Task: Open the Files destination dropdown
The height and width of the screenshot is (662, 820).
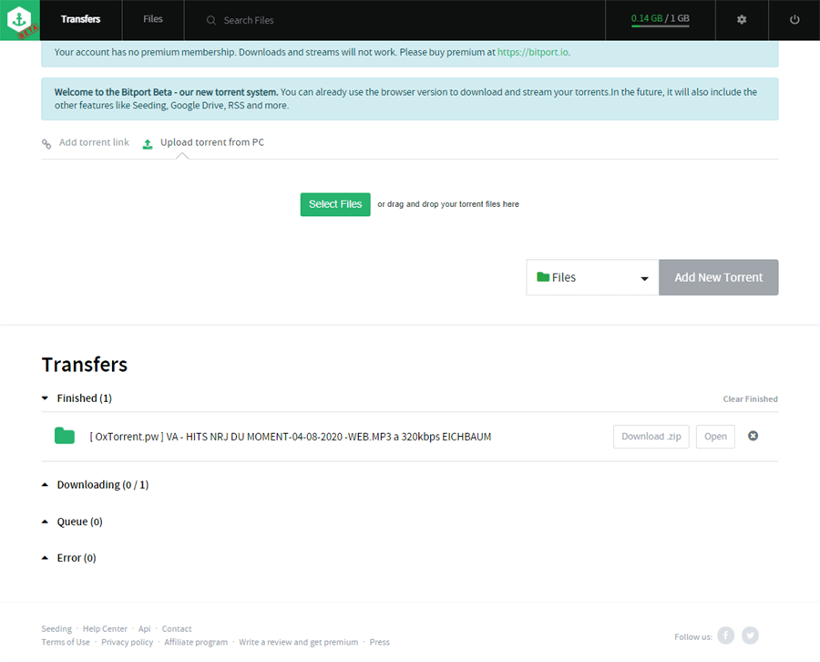Action: pyautogui.click(x=592, y=277)
